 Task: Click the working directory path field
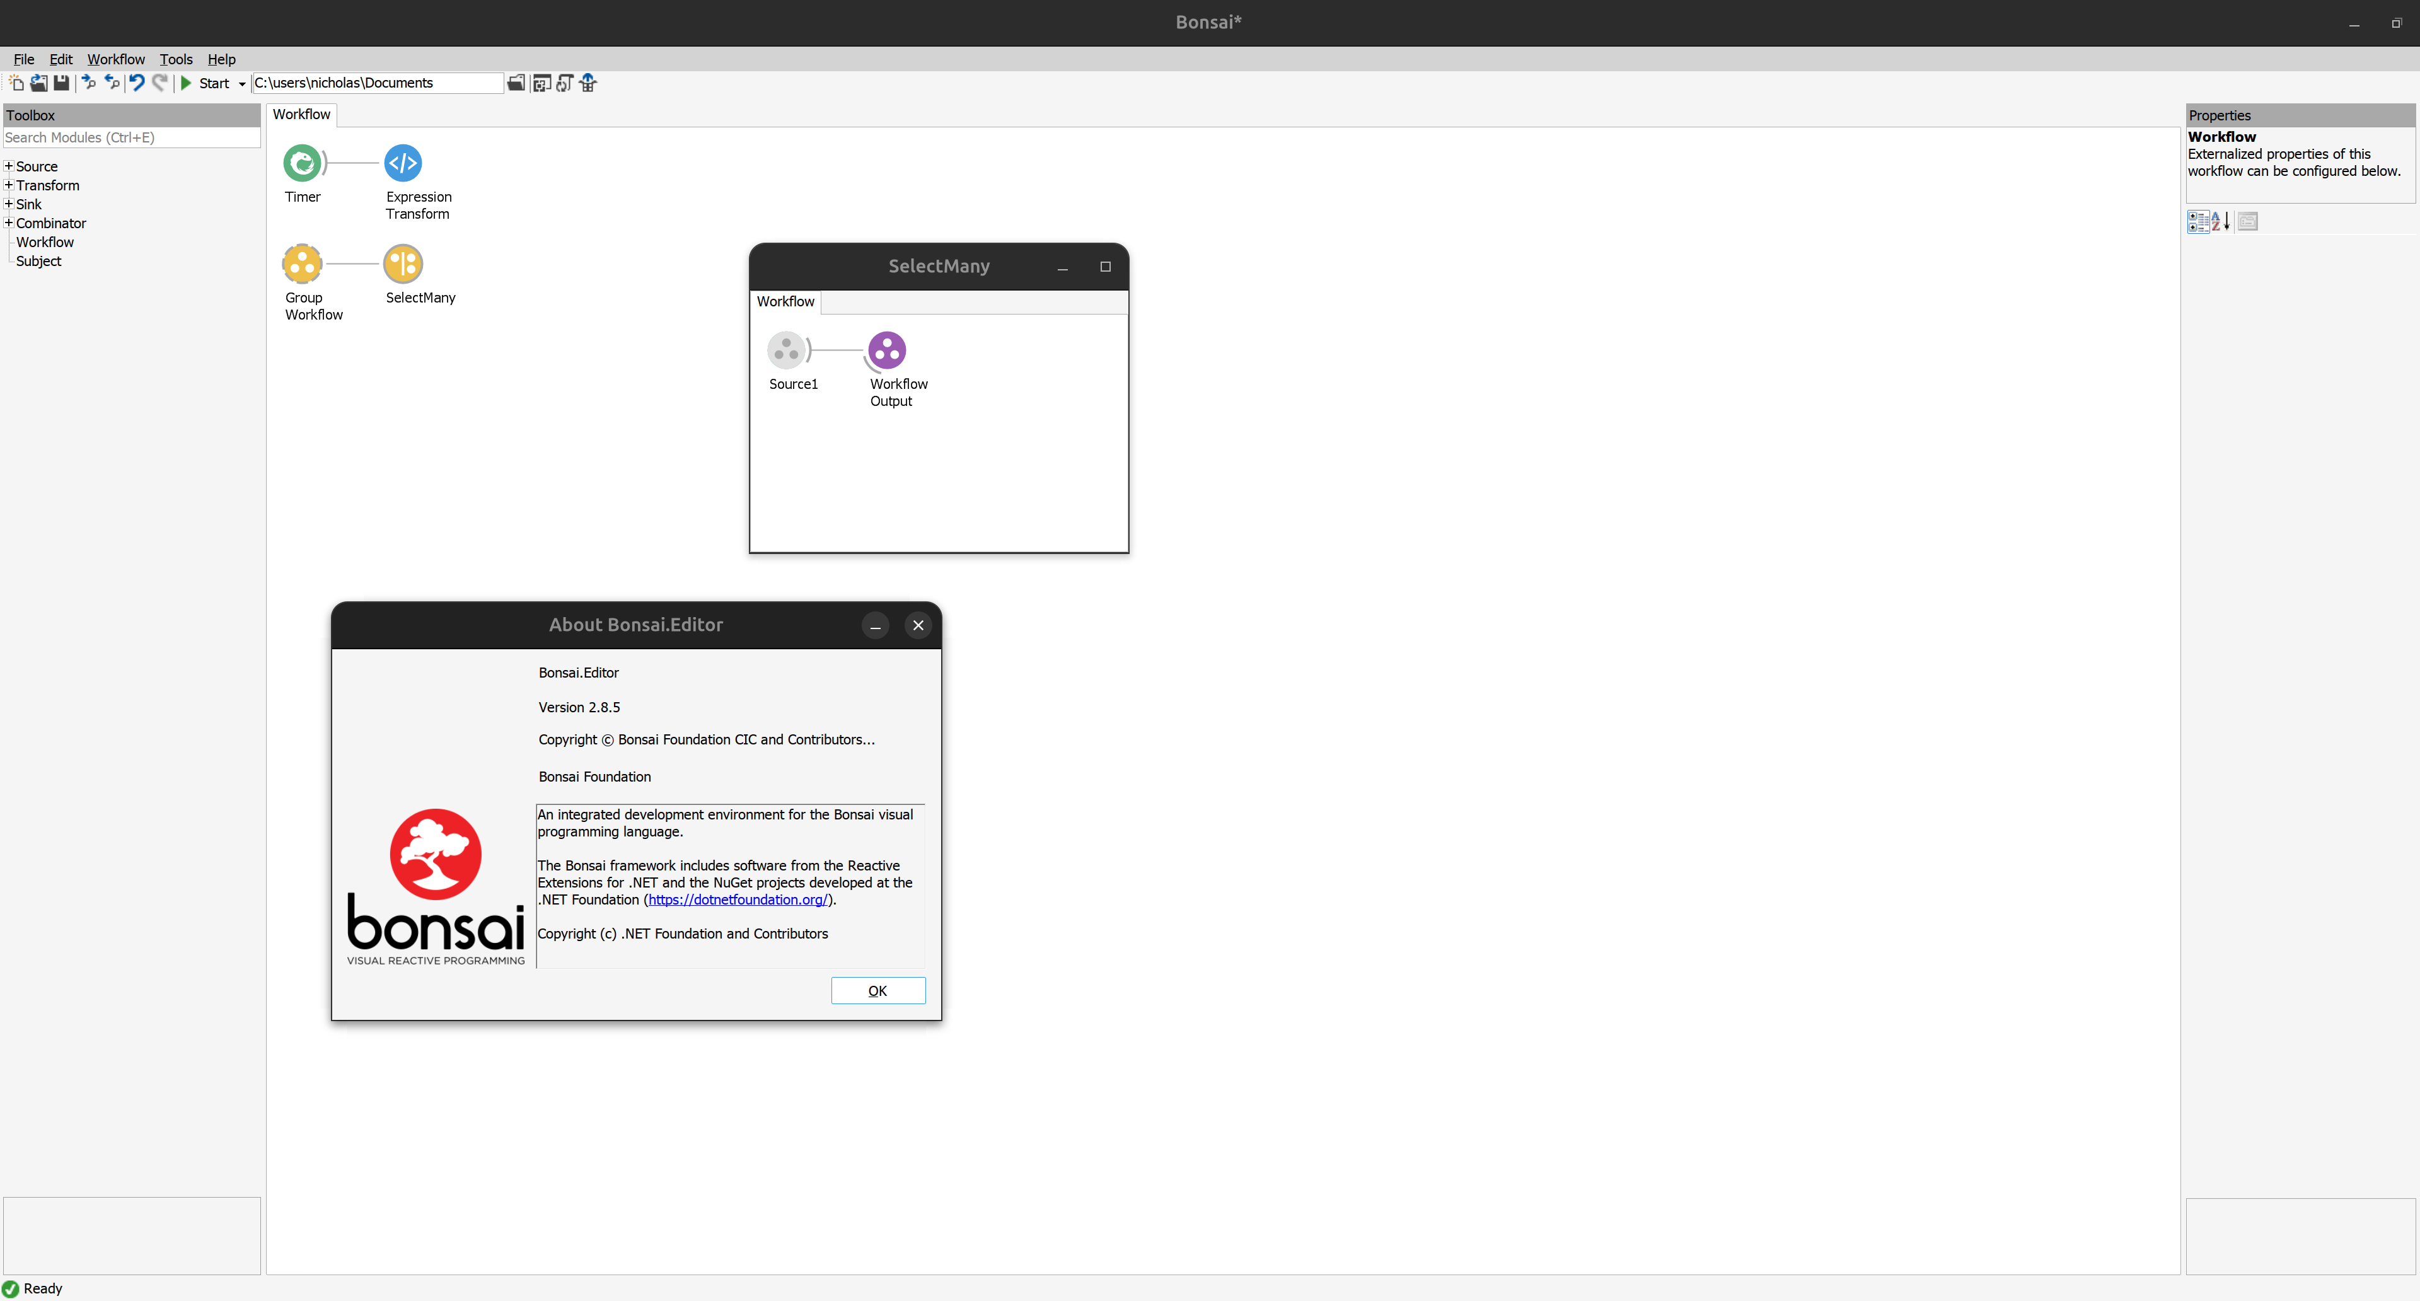(378, 83)
